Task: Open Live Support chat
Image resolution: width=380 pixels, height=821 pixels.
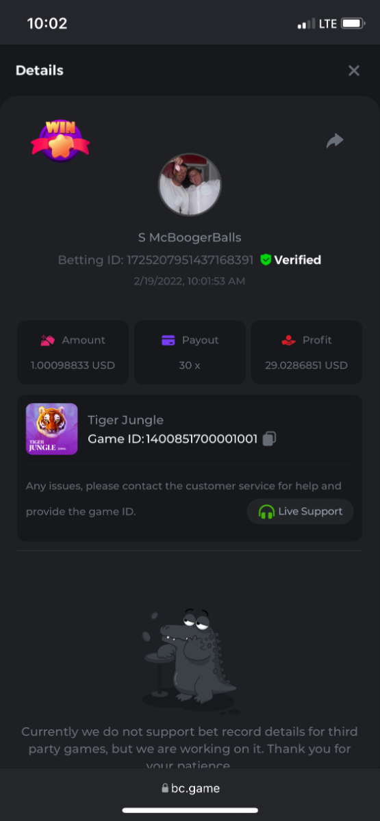Action: pos(300,511)
